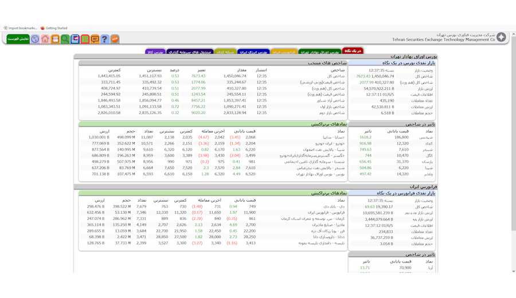Open the orange table-list icon
The image size is (516, 298).
coord(55,39)
